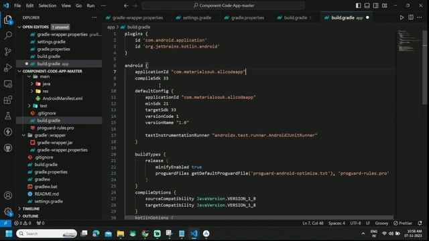Image resolution: width=429 pixels, height=241 pixels.
Task: Open the Thunder Client lightning icon
Action: click(x=8, y=132)
